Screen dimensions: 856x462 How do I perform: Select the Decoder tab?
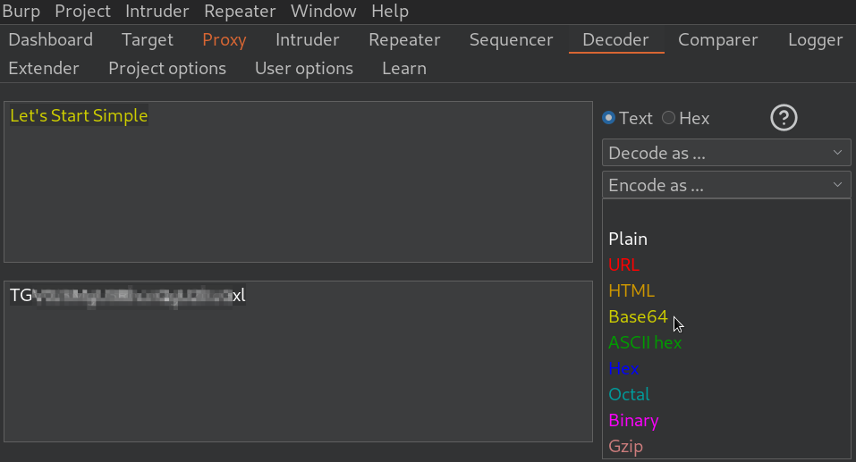[615, 40]
